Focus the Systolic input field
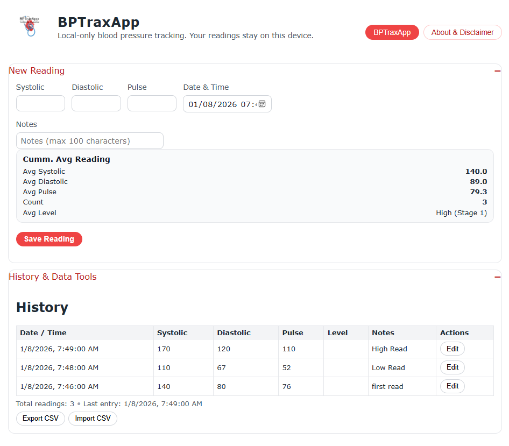 point(40,103)
